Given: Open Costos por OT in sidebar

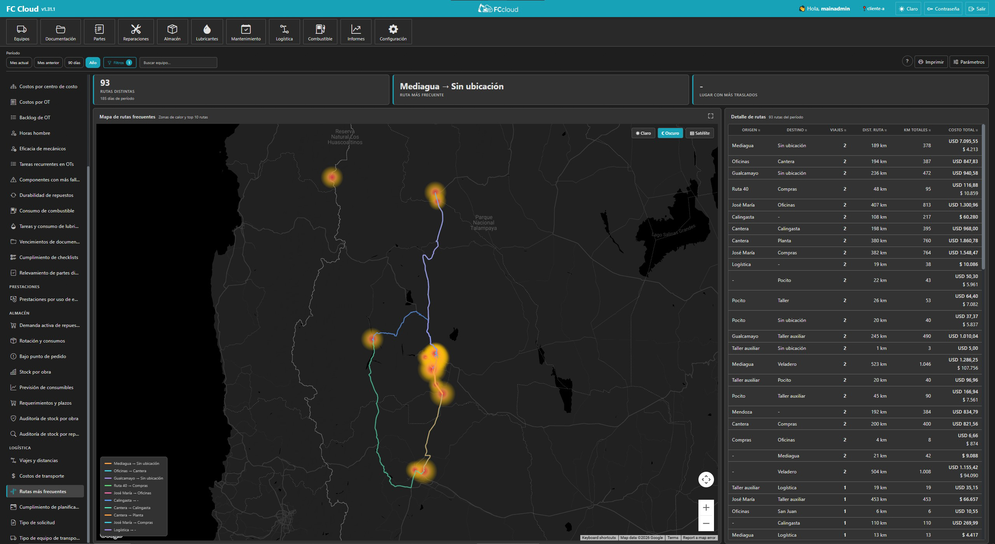Looking at the screenshot, I should [45, 102].
